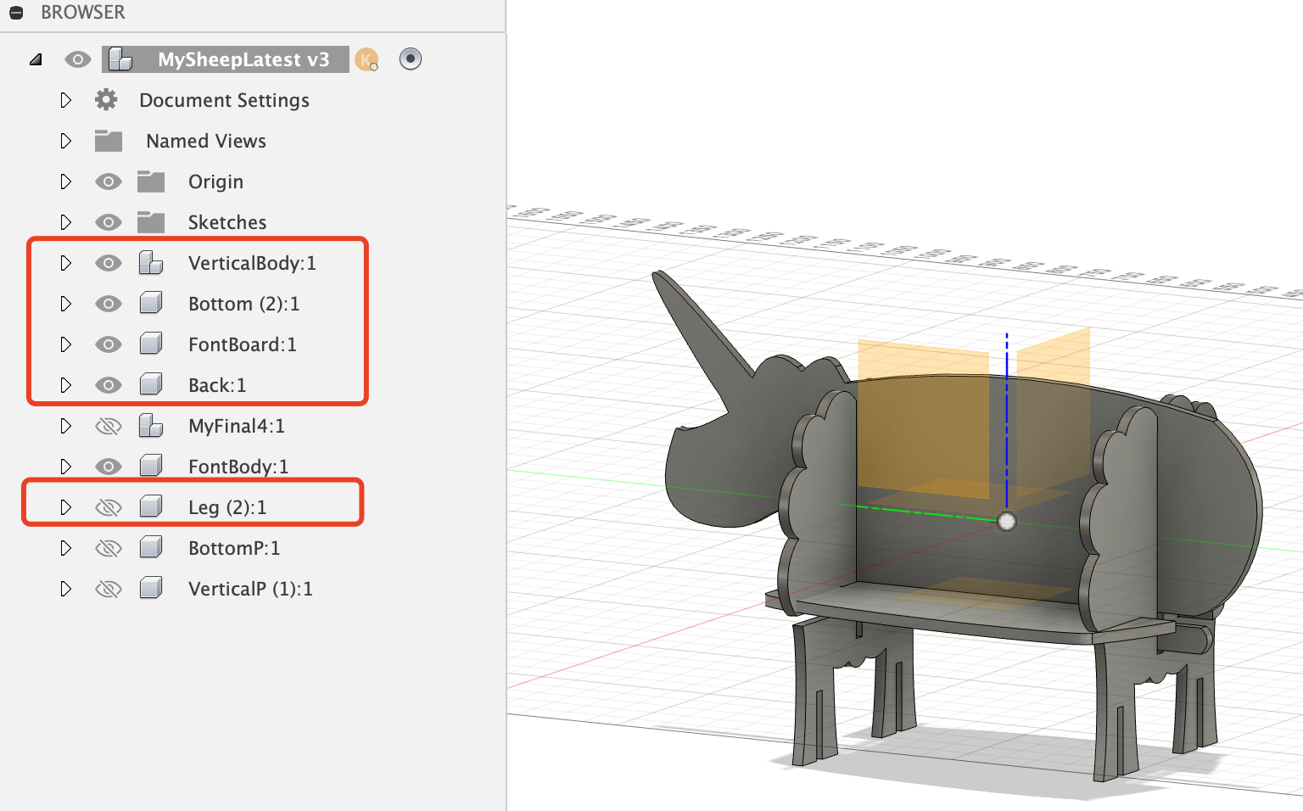Click the FontBoard:1 component cube icon
1303x811 pixels.
pos(151,344)
